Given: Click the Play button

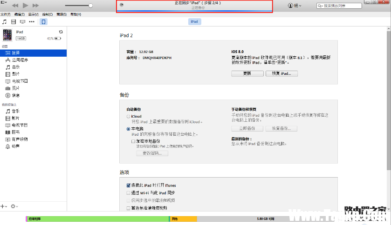Looking at the screenshot, I should (x=25, y=5).
